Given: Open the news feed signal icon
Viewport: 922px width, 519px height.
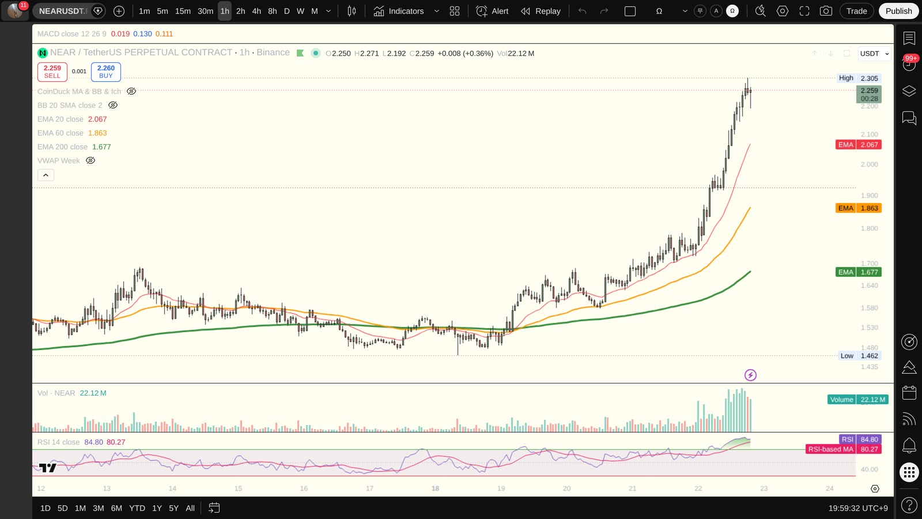Looking at the screenshot, I should click(909, 419).
